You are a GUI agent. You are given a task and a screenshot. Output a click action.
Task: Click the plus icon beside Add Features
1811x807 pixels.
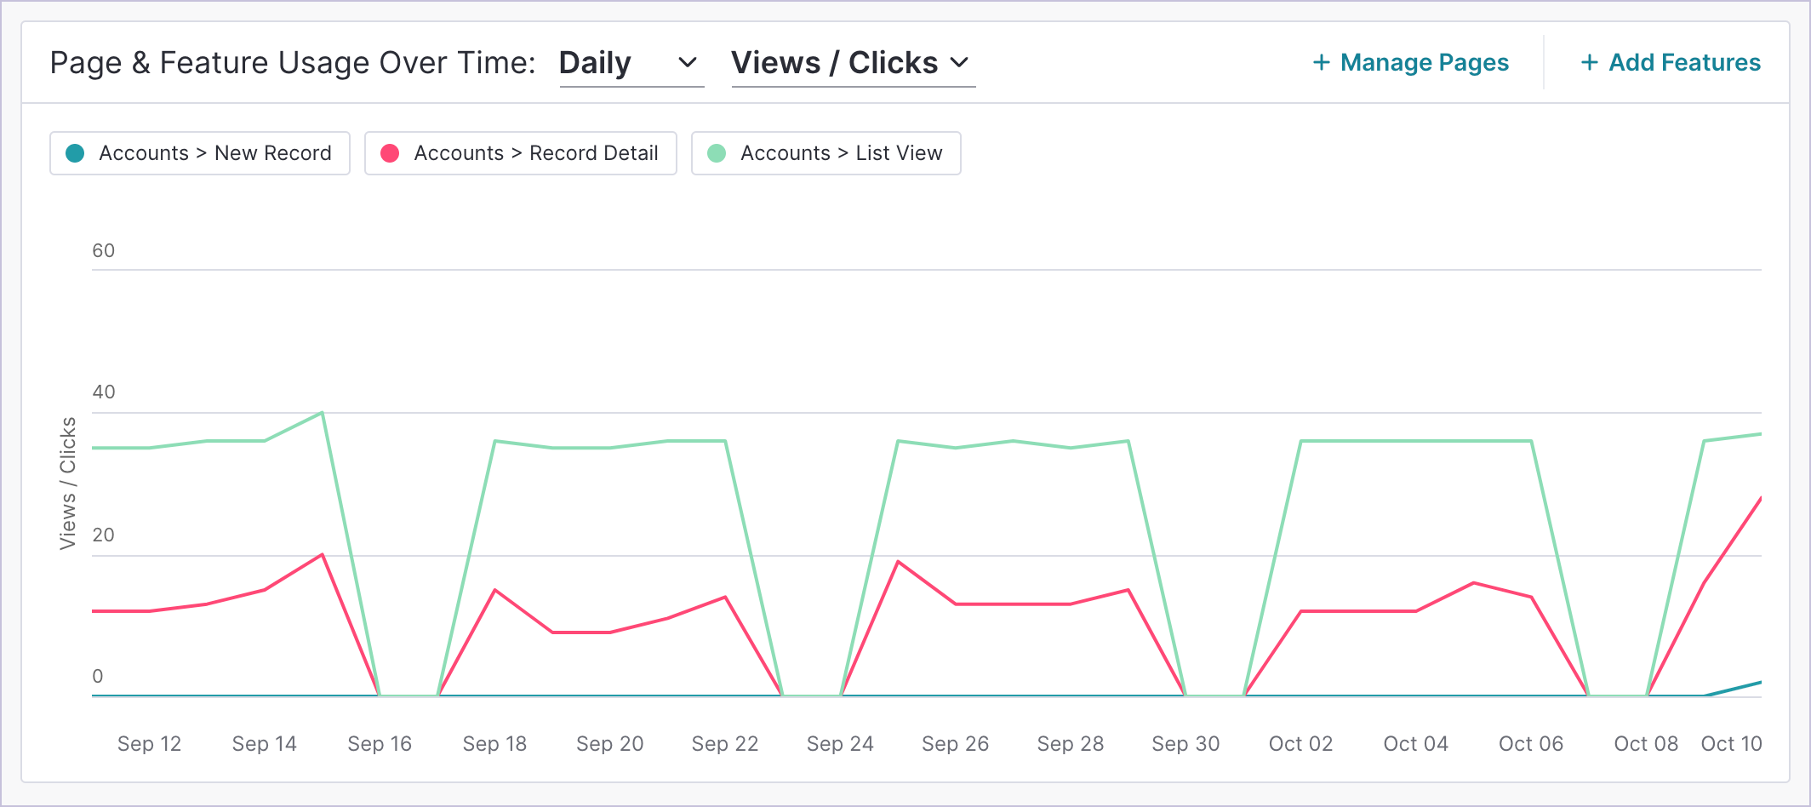pos(1589,63)
